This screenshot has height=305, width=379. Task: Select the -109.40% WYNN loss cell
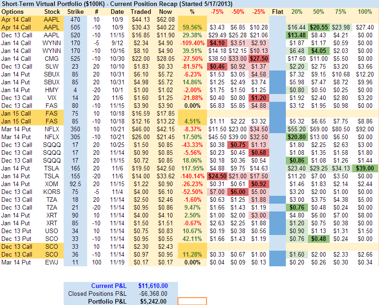pyautogui.click(x=192, y=43)
